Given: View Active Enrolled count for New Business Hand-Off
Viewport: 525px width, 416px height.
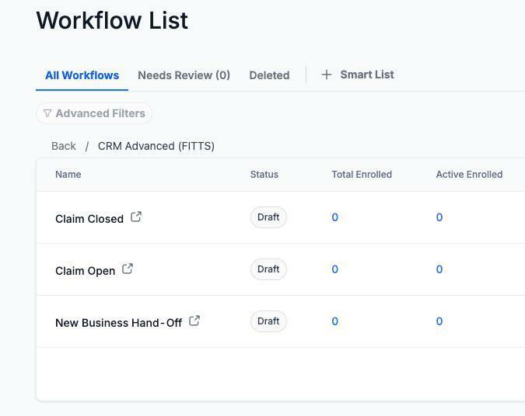Looking at the screenshot, I should click(439, 321).
